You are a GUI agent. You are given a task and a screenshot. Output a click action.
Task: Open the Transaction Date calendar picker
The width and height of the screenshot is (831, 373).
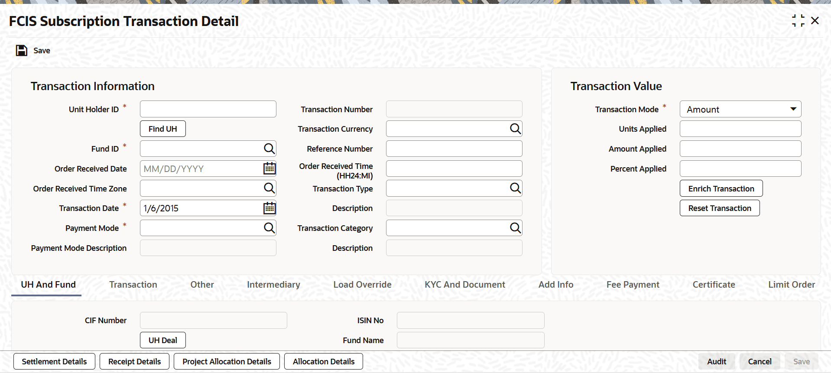269,208
